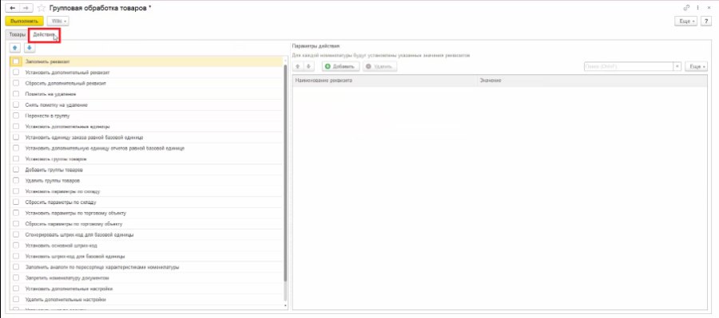Screen dimensions: 719x318
Task: Open help with the question mark button
Action: tap(707, 21)
